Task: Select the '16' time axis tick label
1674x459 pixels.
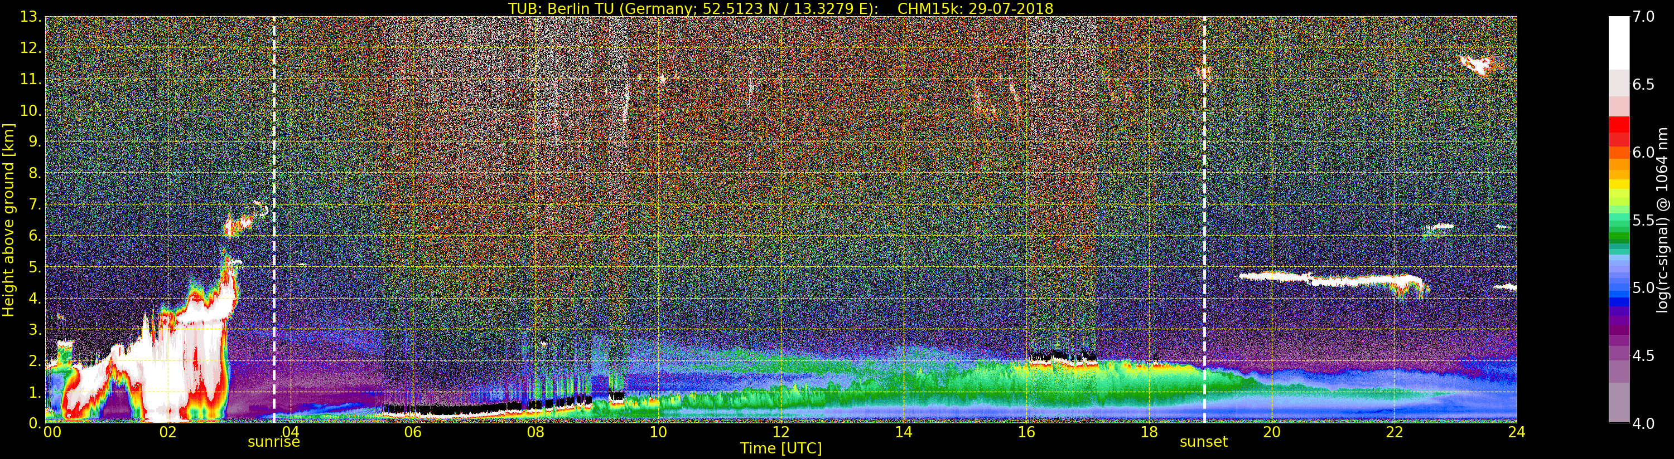Action: [1026, 432]
